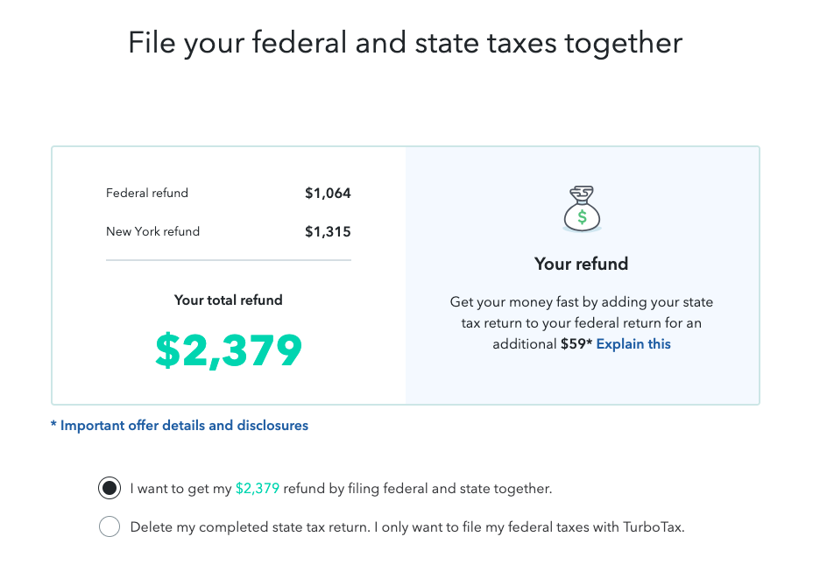Click the Federal refund label

point(147,193)
